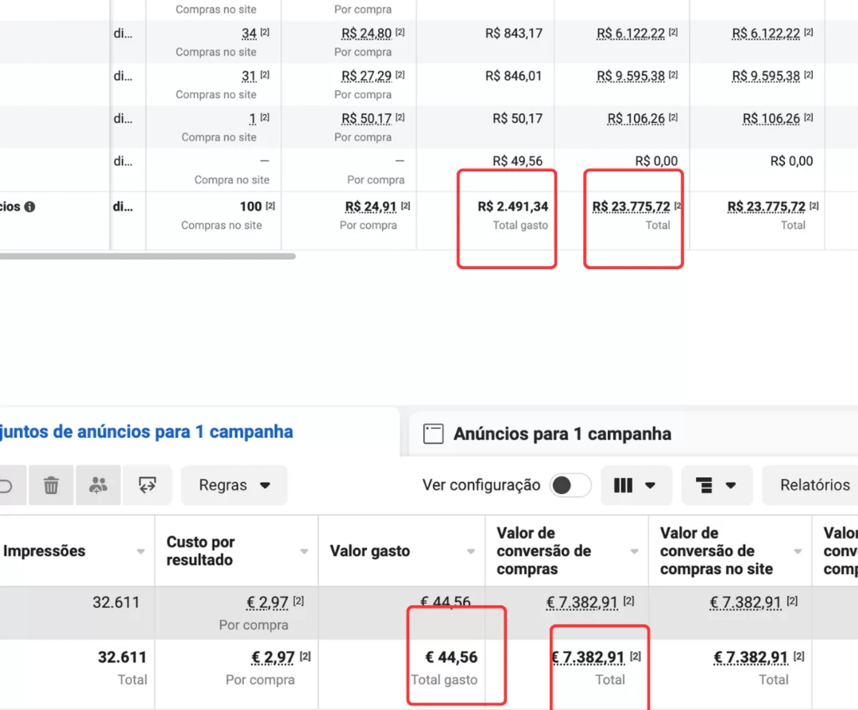Click 'R$ 2.491,34' total spent value
The height and width of the screenshot is (710, 858).
click(x=513, y=207)
